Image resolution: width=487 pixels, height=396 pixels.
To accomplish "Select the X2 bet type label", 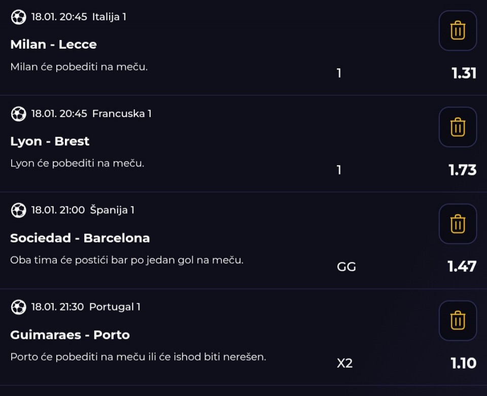I will (x=345, y=364).
